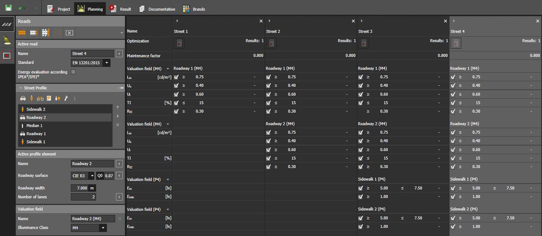This screenshot has width=542, height=236.
Task: Click the second road icon in Roads toolbar
Action: [x=34, y=33]
